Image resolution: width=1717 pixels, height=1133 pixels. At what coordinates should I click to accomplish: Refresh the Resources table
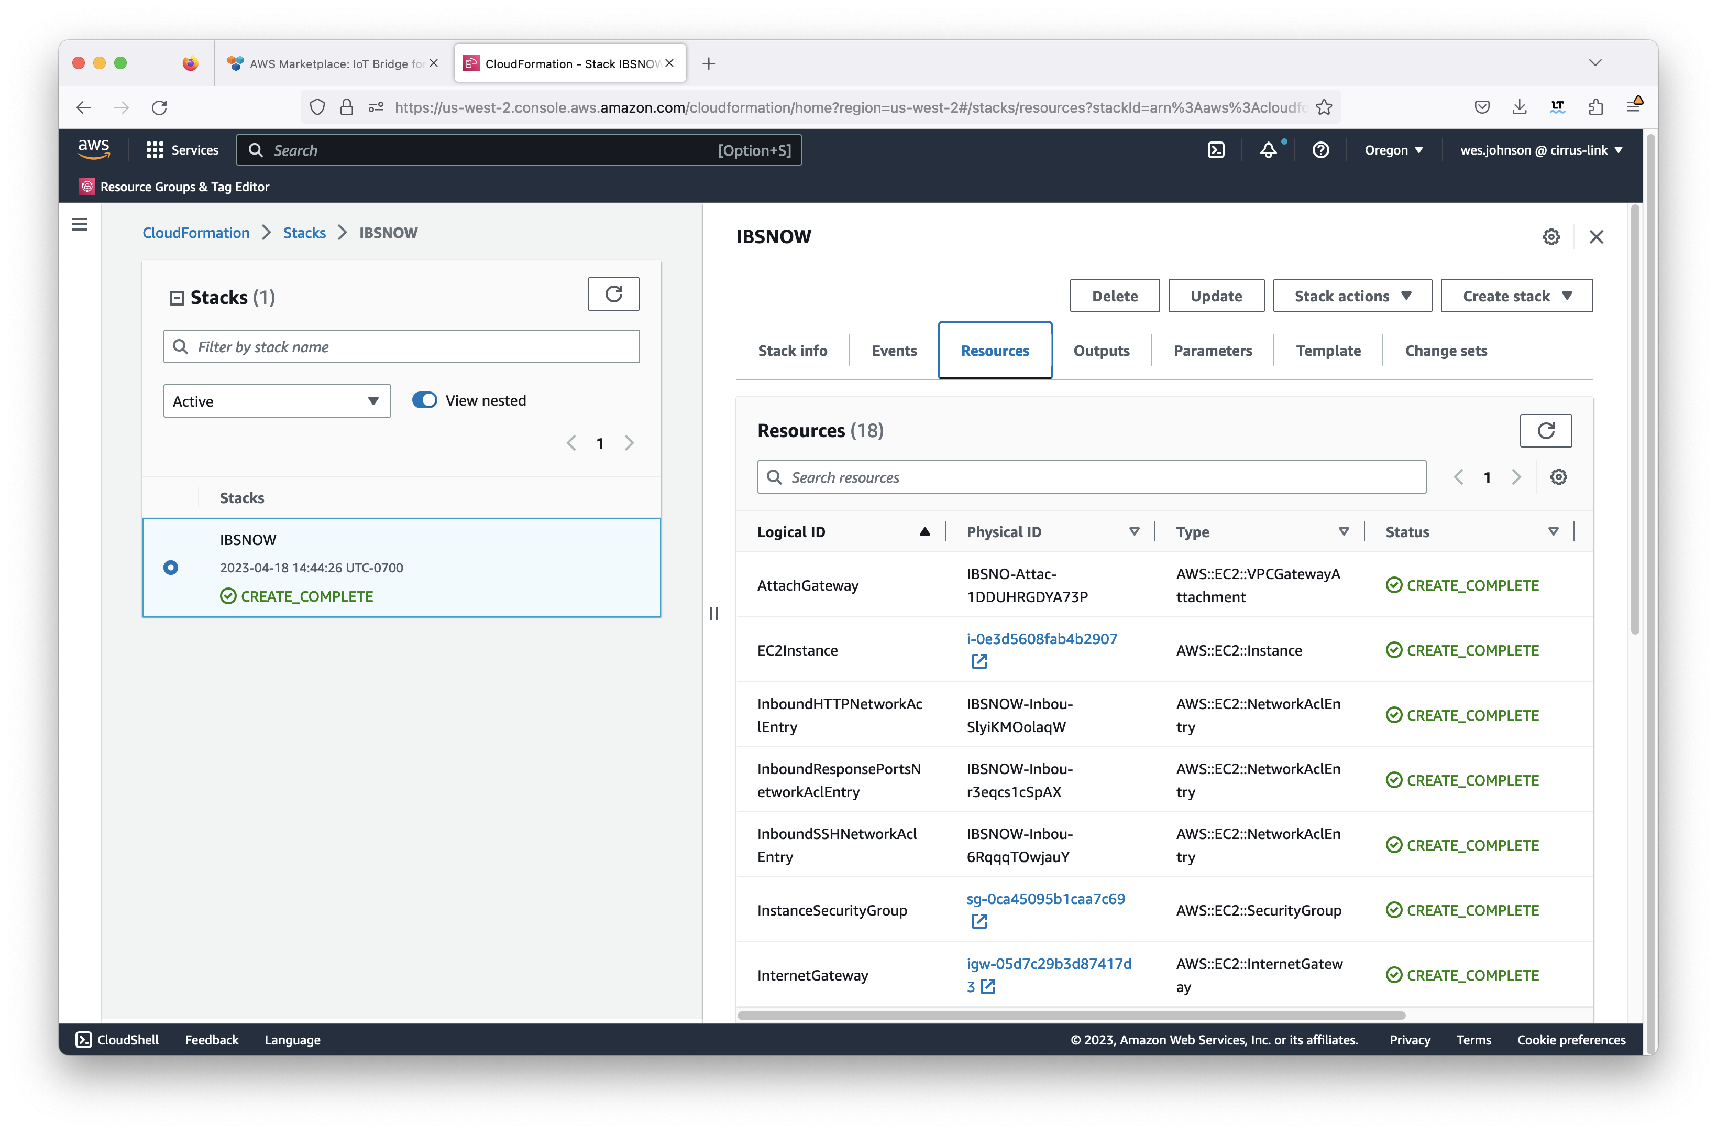click(1545, 431)
